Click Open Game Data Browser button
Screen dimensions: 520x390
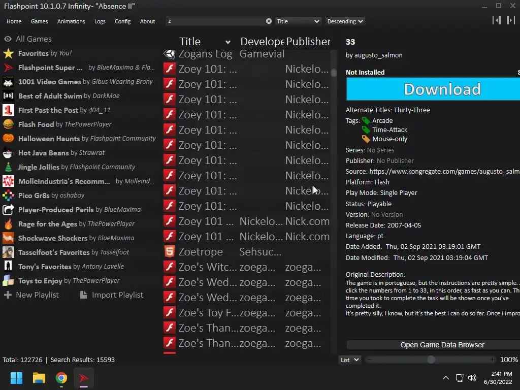click(x=433, y=345)
